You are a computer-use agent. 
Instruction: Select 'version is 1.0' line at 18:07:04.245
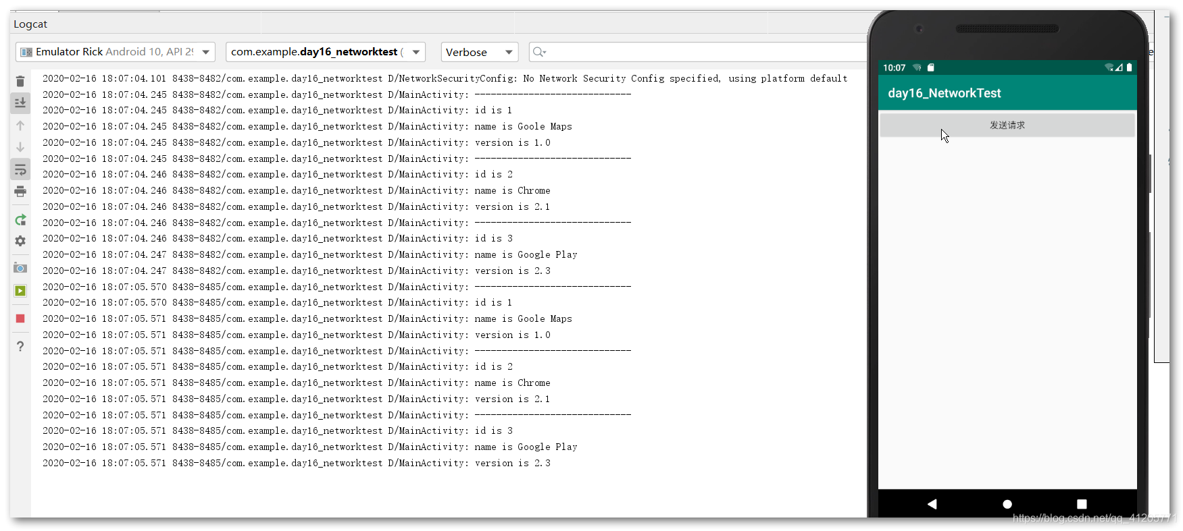coord(297,142)
